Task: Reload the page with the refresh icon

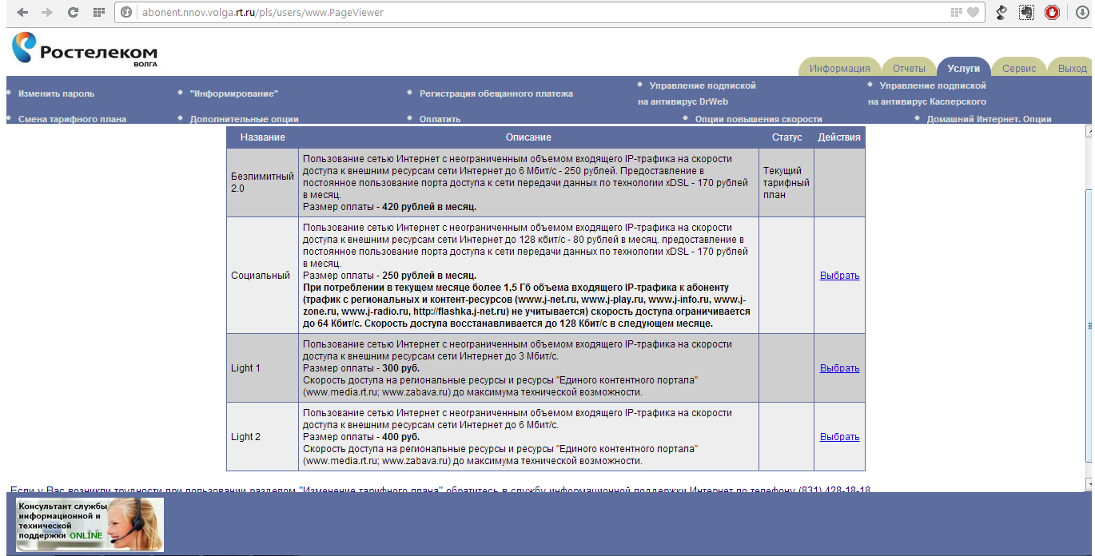Action: click(73, 13)
